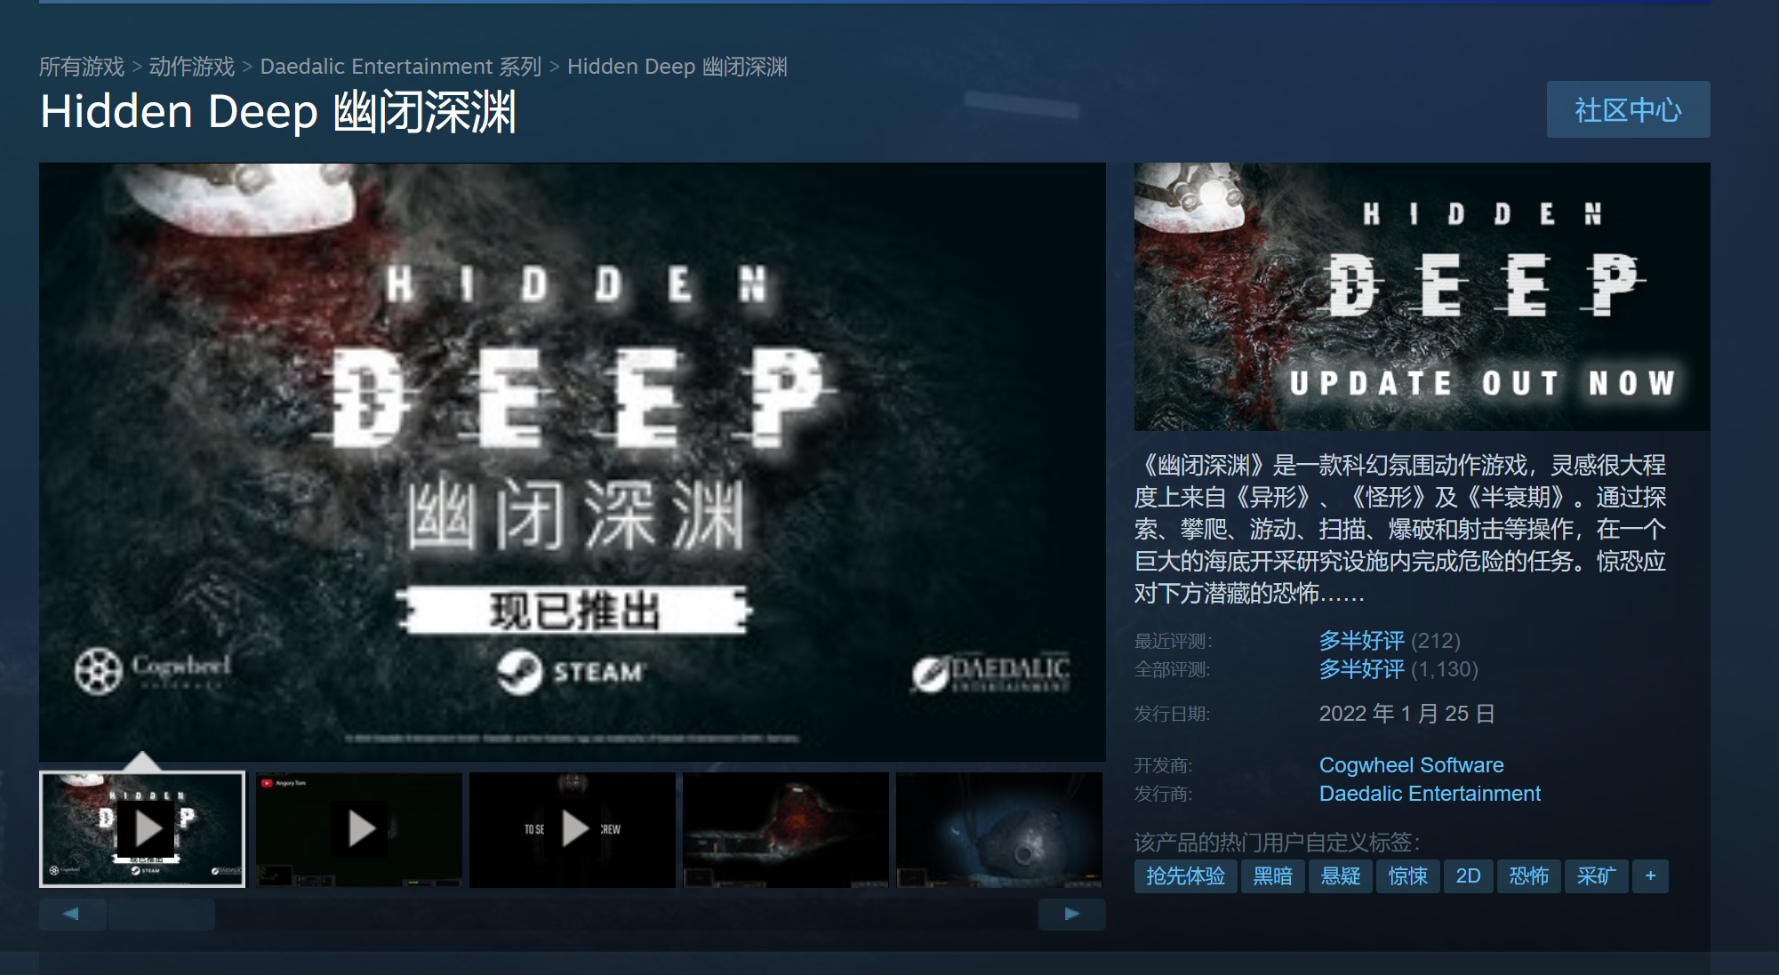Play the first trailer thumbnail with Hidden Deep logo

point(142,829)
